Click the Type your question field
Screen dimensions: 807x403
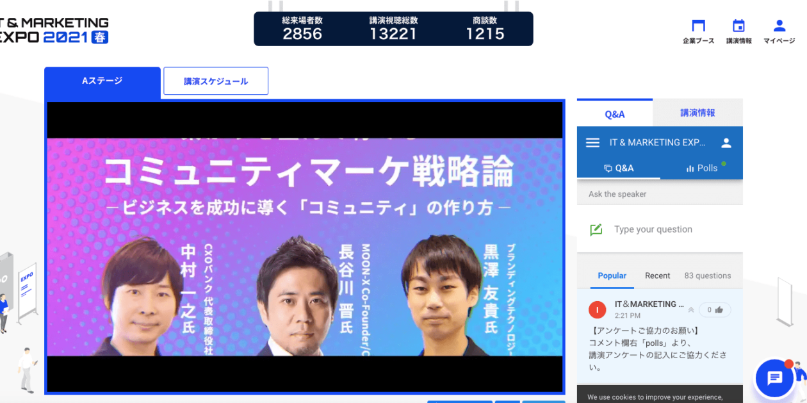660,229
